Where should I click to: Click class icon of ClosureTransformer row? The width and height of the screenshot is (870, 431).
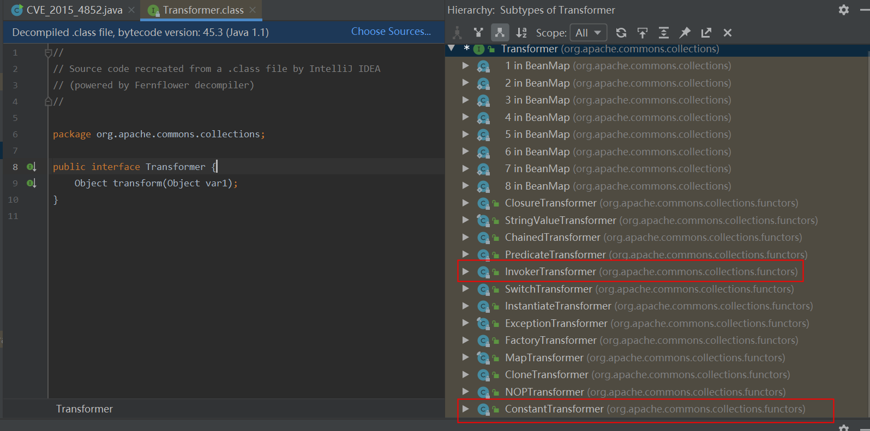coord(483,203)
